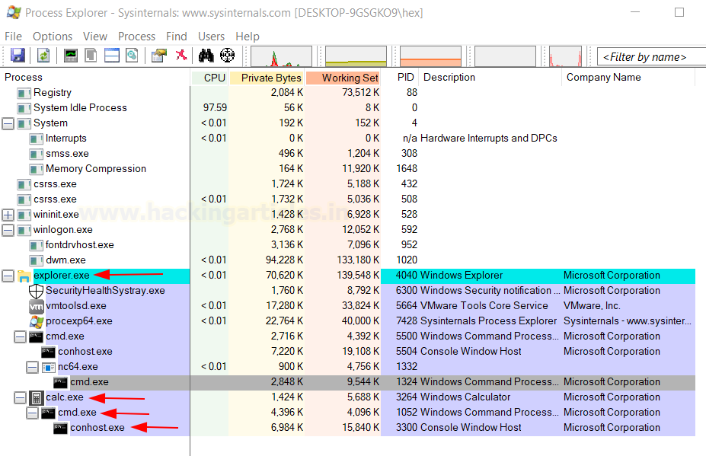Click the smss.exe process icon
The width and height of the screenshot is (706, 456).
coord(36,154)
